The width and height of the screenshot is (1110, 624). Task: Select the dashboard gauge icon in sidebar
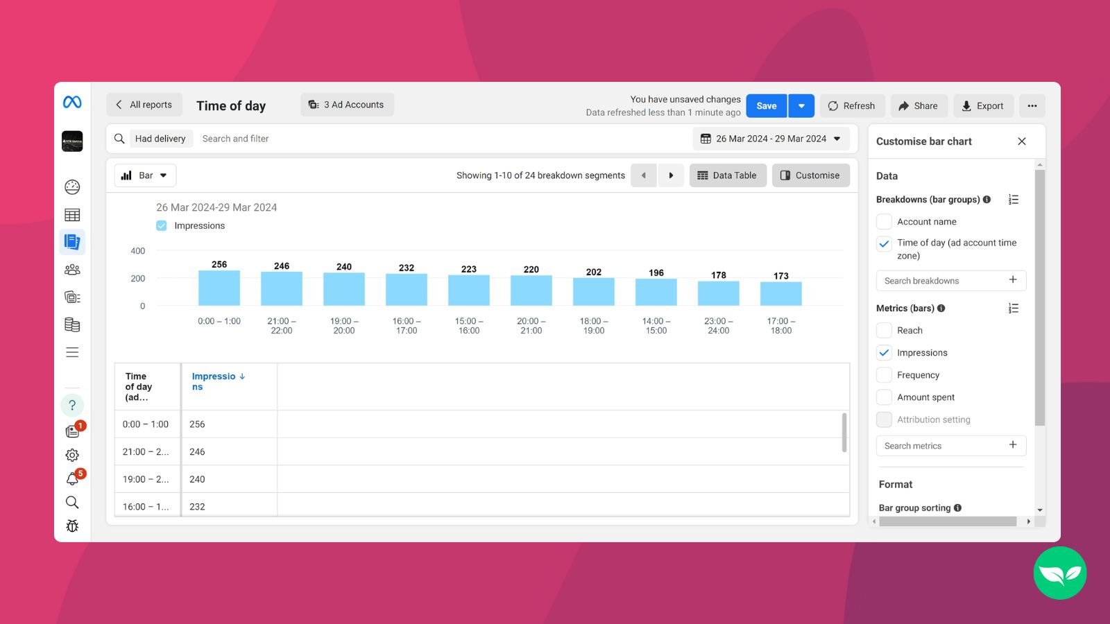[x=72, y=187]
